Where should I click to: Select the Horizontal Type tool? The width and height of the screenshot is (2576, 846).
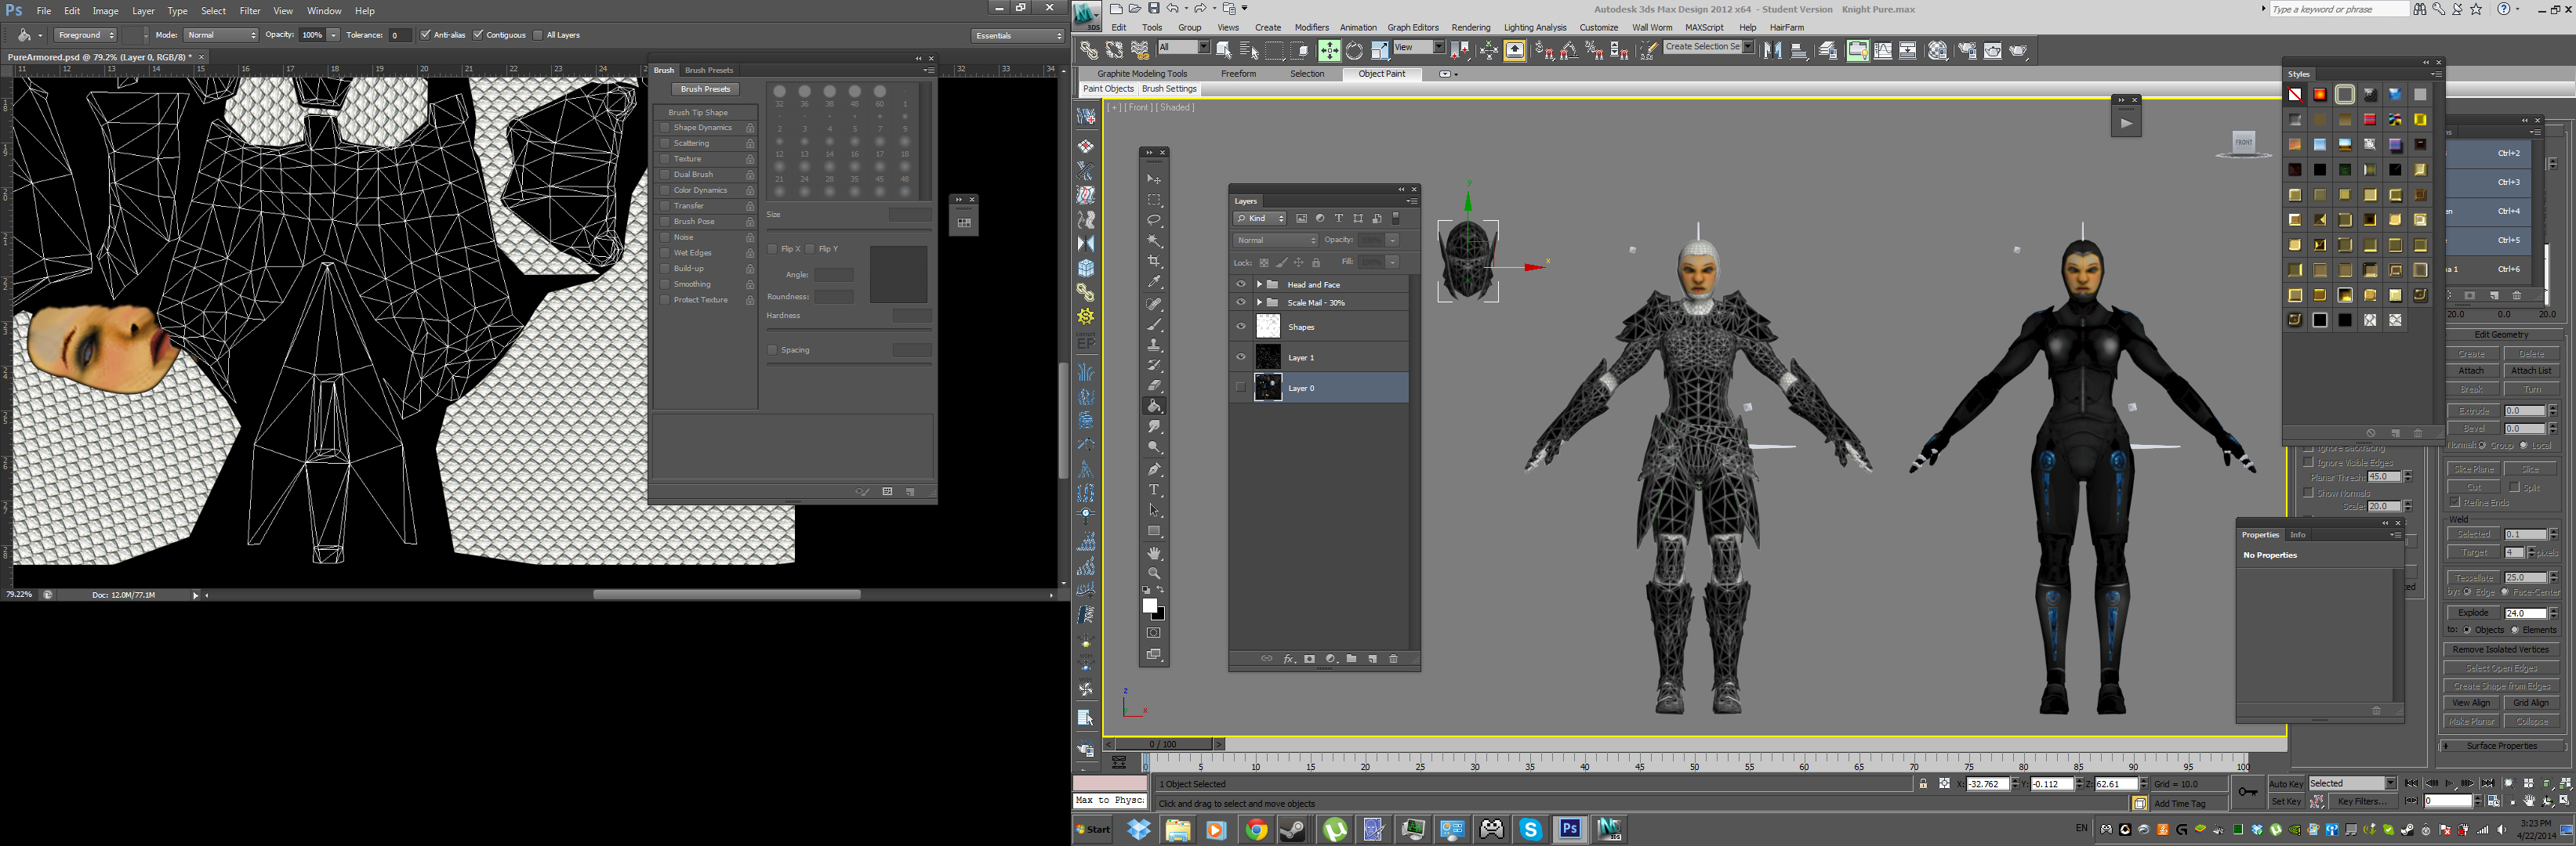(x=1154, y=490)
